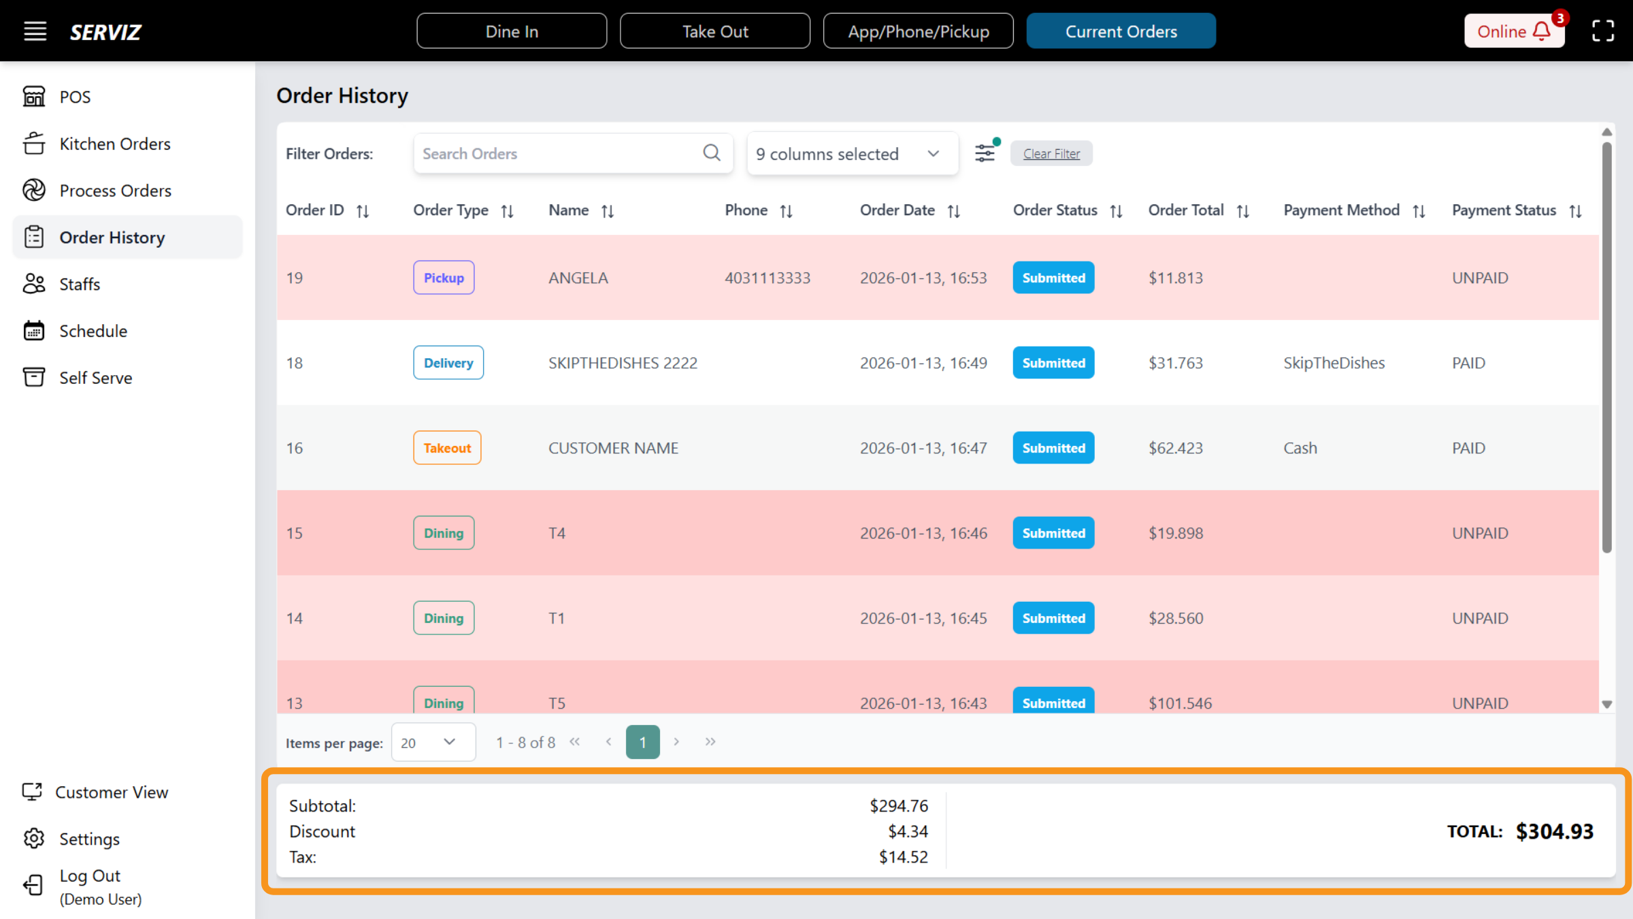The height and width of the screenshot is (919, 1633).
Task: Open Process Orders from sidebar
Action: tap(115, 191)
